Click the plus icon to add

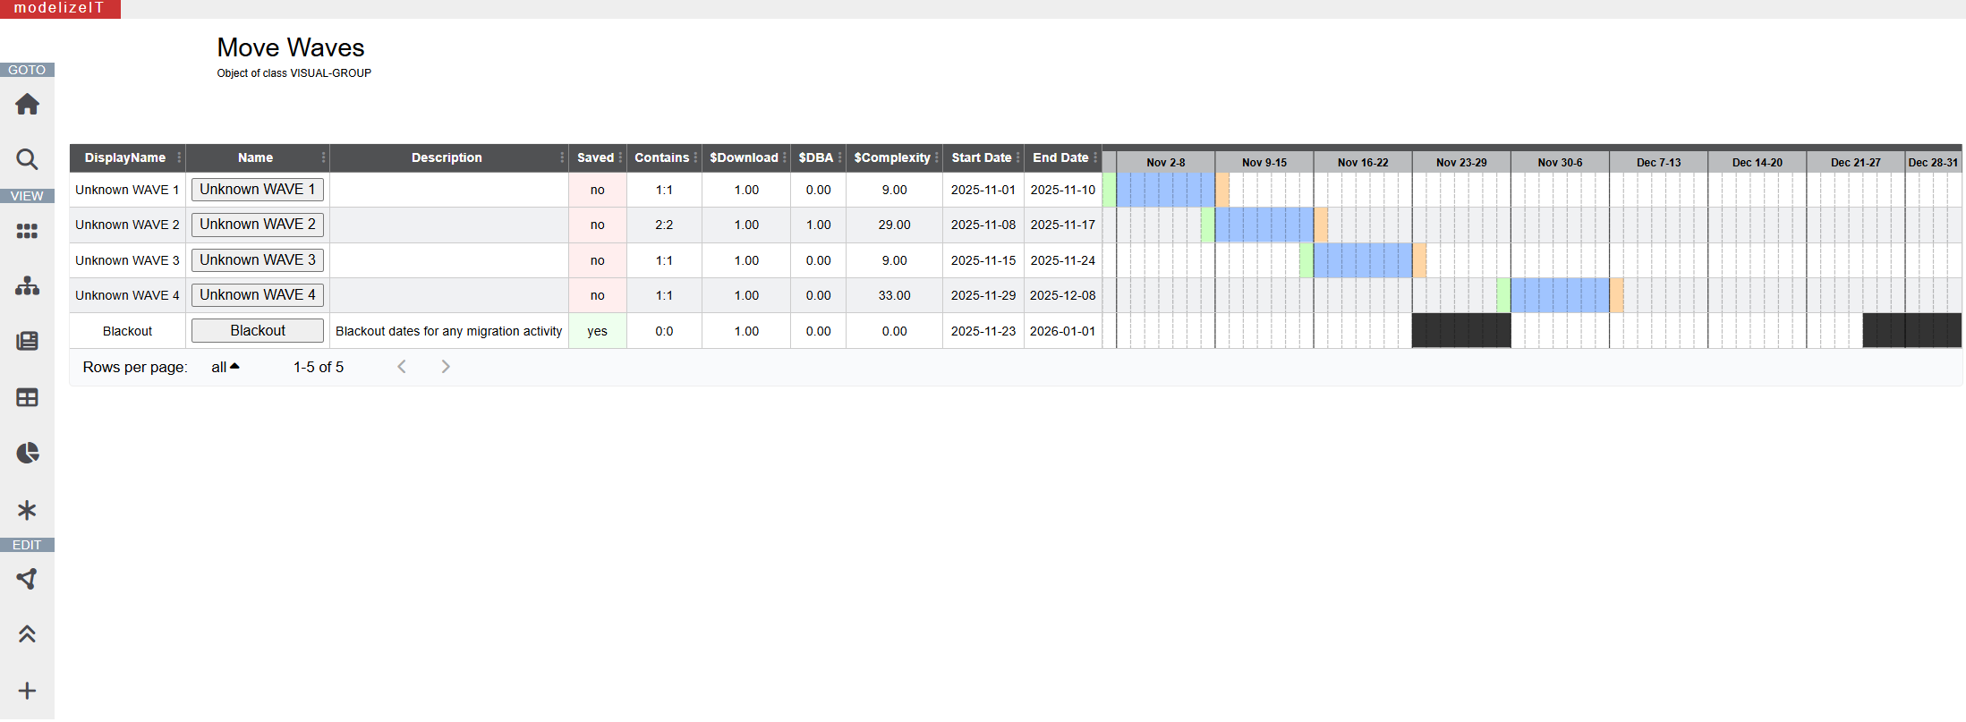[27, 691]
